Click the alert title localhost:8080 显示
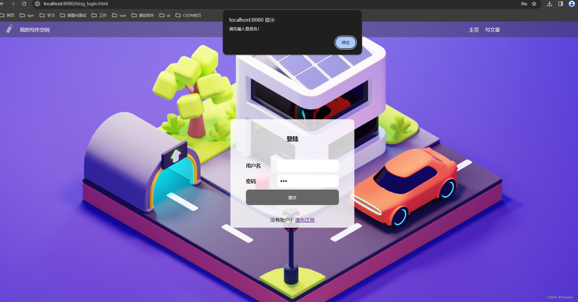Screen dimensions: 578x302 [x=252, y=20]
